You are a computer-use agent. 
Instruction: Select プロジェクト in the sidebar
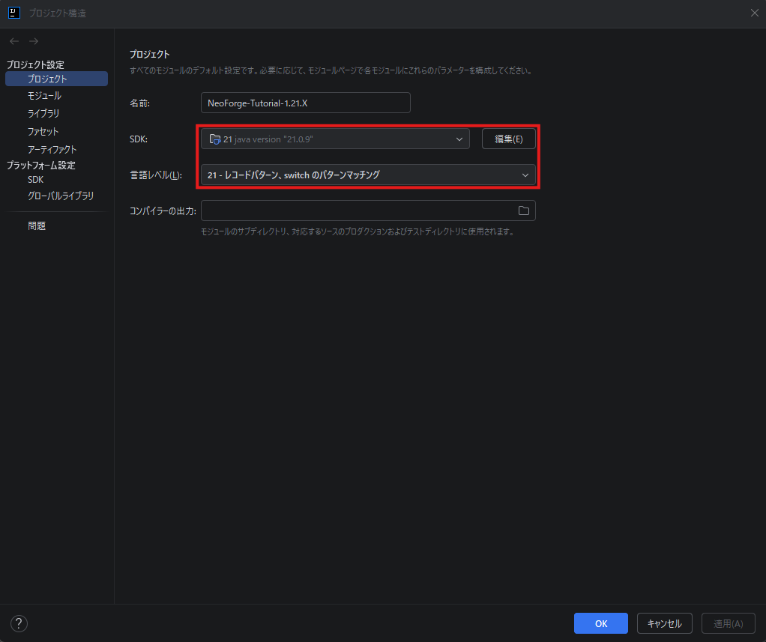coord(47,79)
